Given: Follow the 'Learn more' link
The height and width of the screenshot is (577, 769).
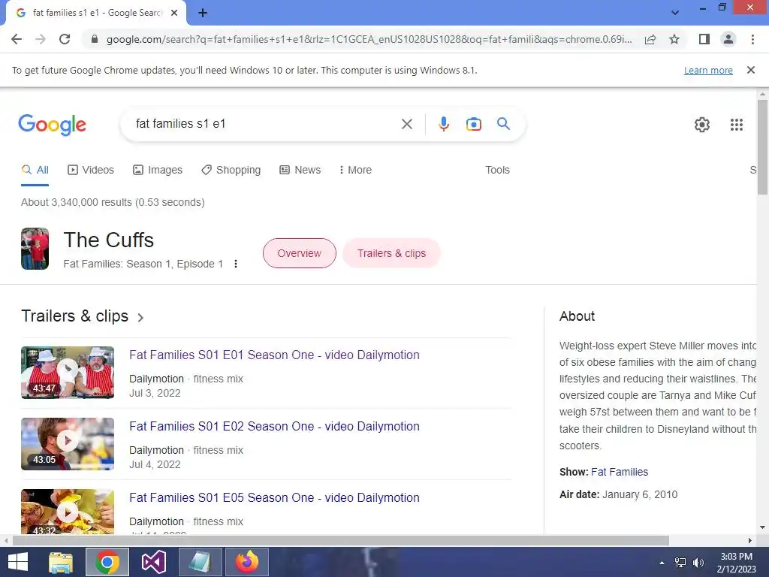Looking at the screenshot, I should [708, 70].
